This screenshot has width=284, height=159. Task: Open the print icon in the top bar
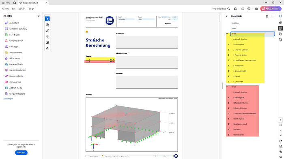(x=249, y=8)
